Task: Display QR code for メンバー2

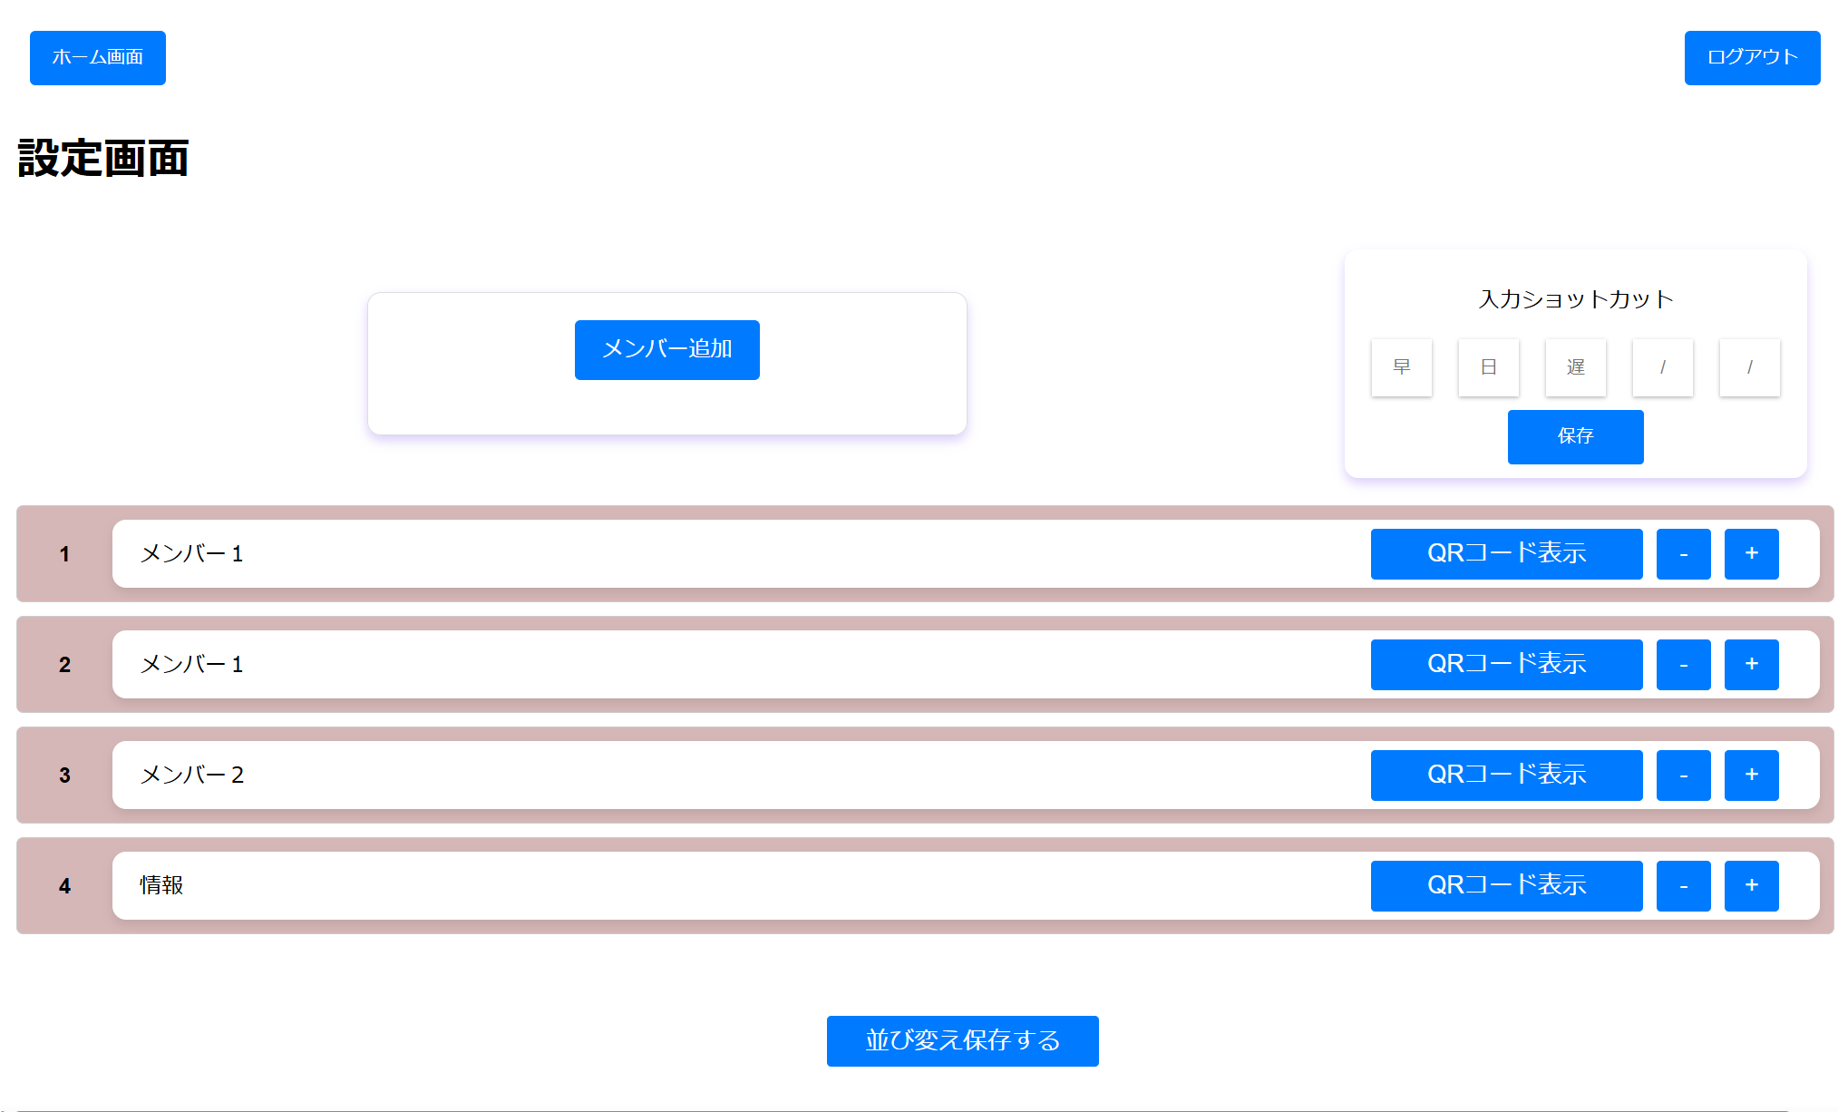Action: click(x=1506, y=775)
